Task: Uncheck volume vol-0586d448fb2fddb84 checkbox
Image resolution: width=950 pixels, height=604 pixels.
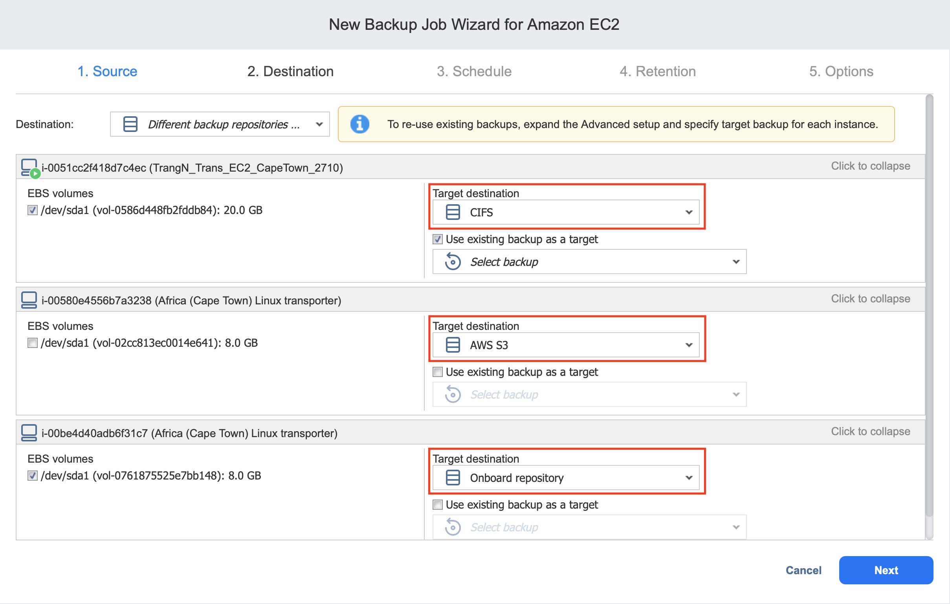Action: [x=32, y=210]
